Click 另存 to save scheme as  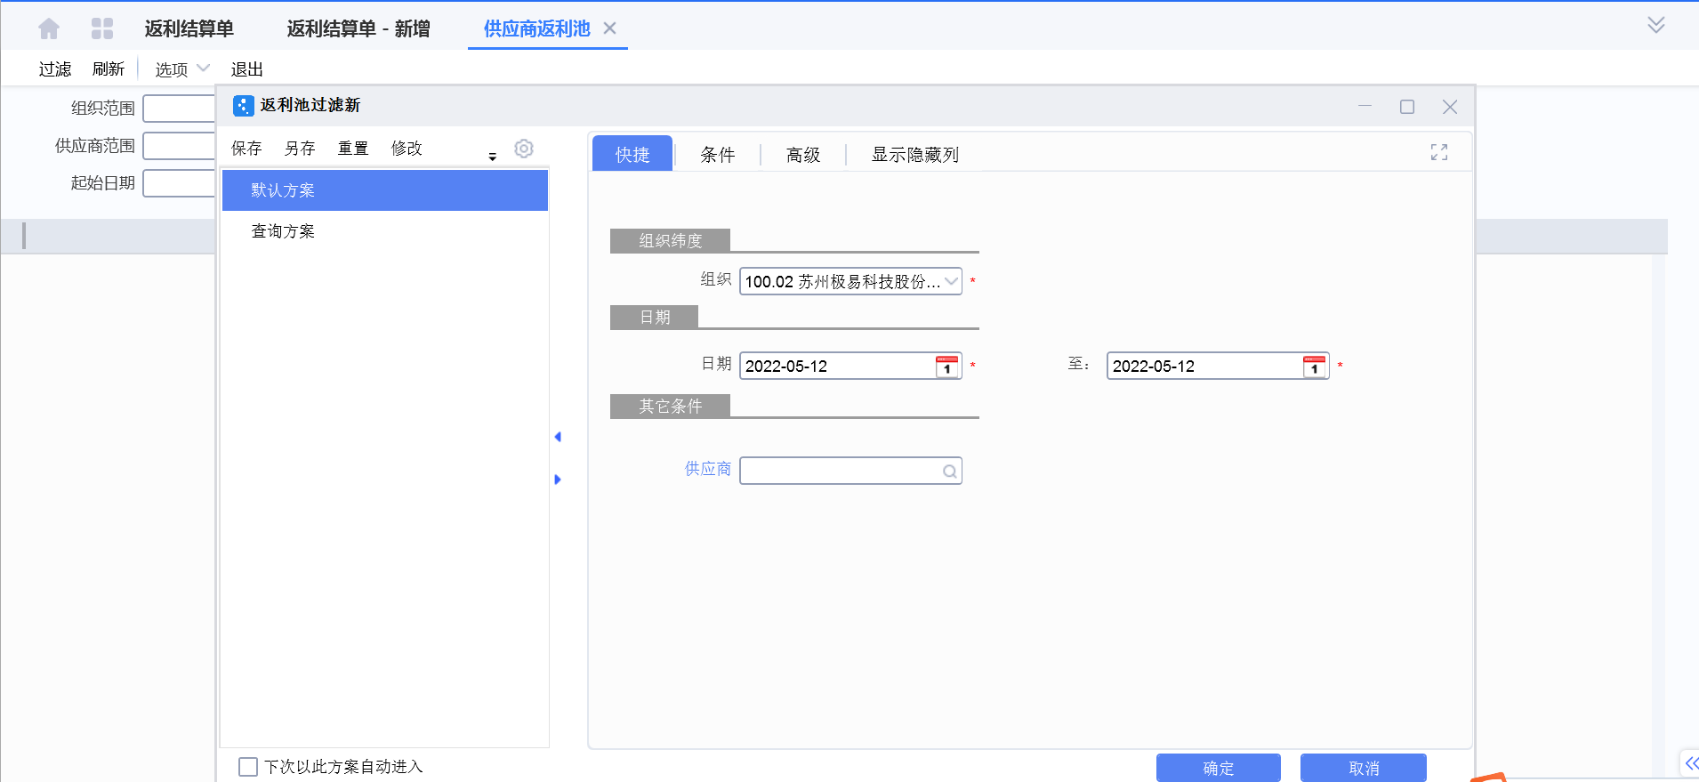(301, 149)
